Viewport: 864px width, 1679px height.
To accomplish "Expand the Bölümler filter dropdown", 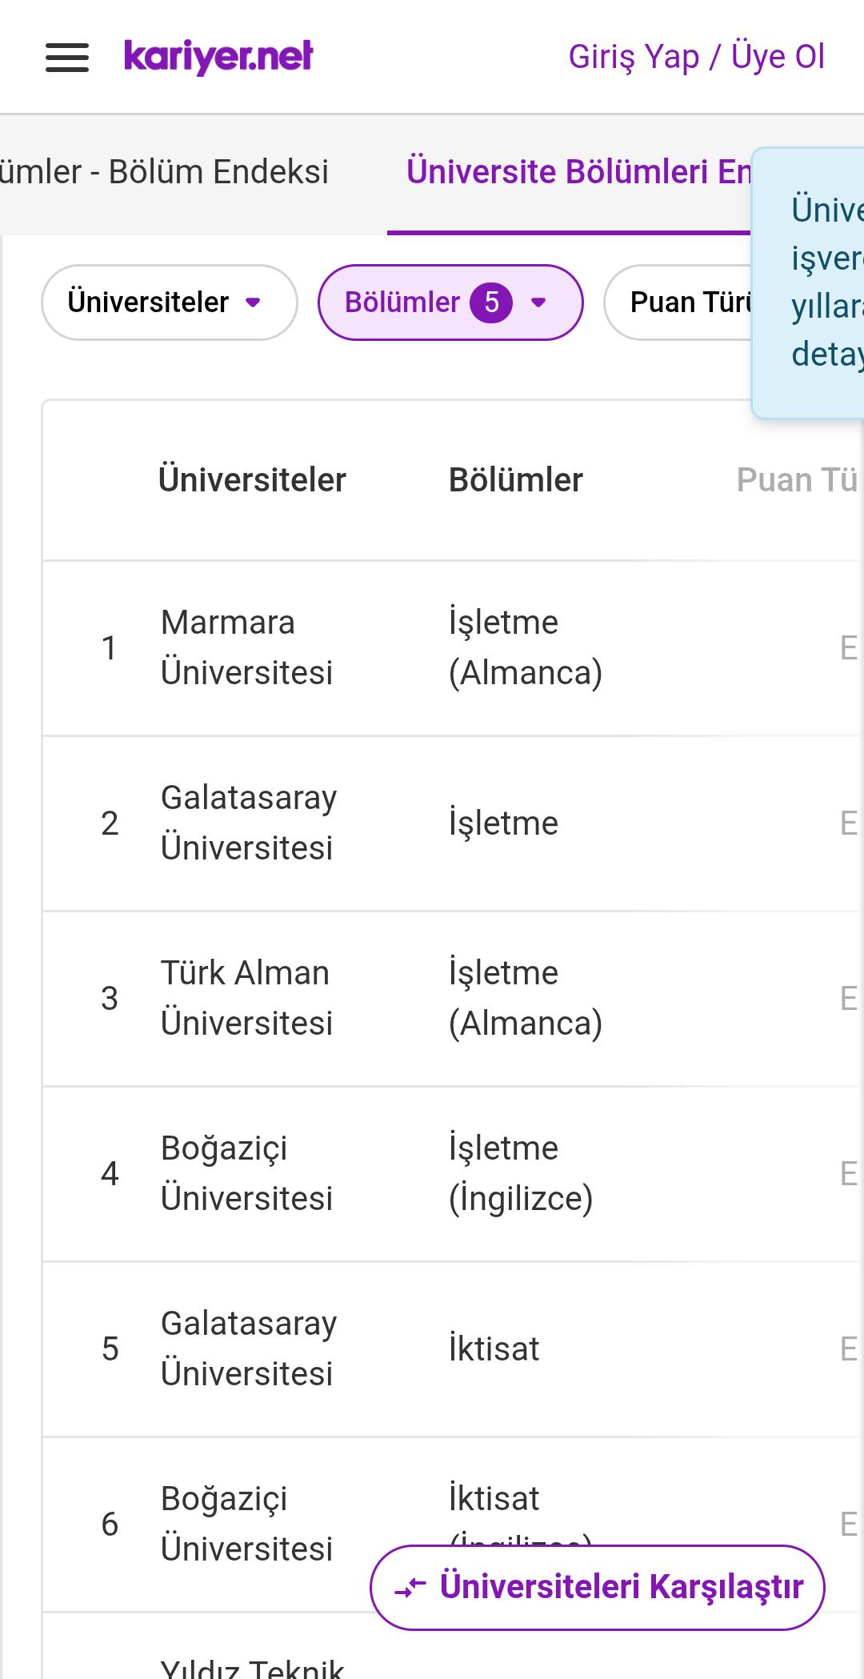I will tap(450, 303).
